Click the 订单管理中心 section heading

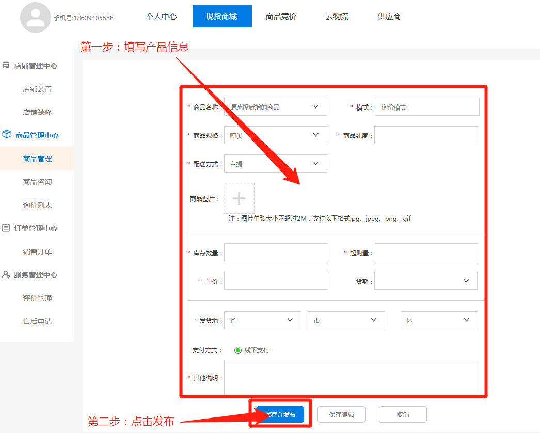pyautogui.click(x=36, y=228)
